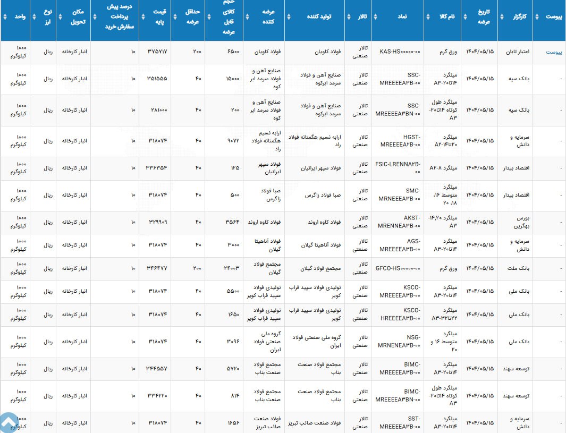Screen dimensions: 566x433
Task: Click broker cell بورس بهگزین
Action: point(516,223)
